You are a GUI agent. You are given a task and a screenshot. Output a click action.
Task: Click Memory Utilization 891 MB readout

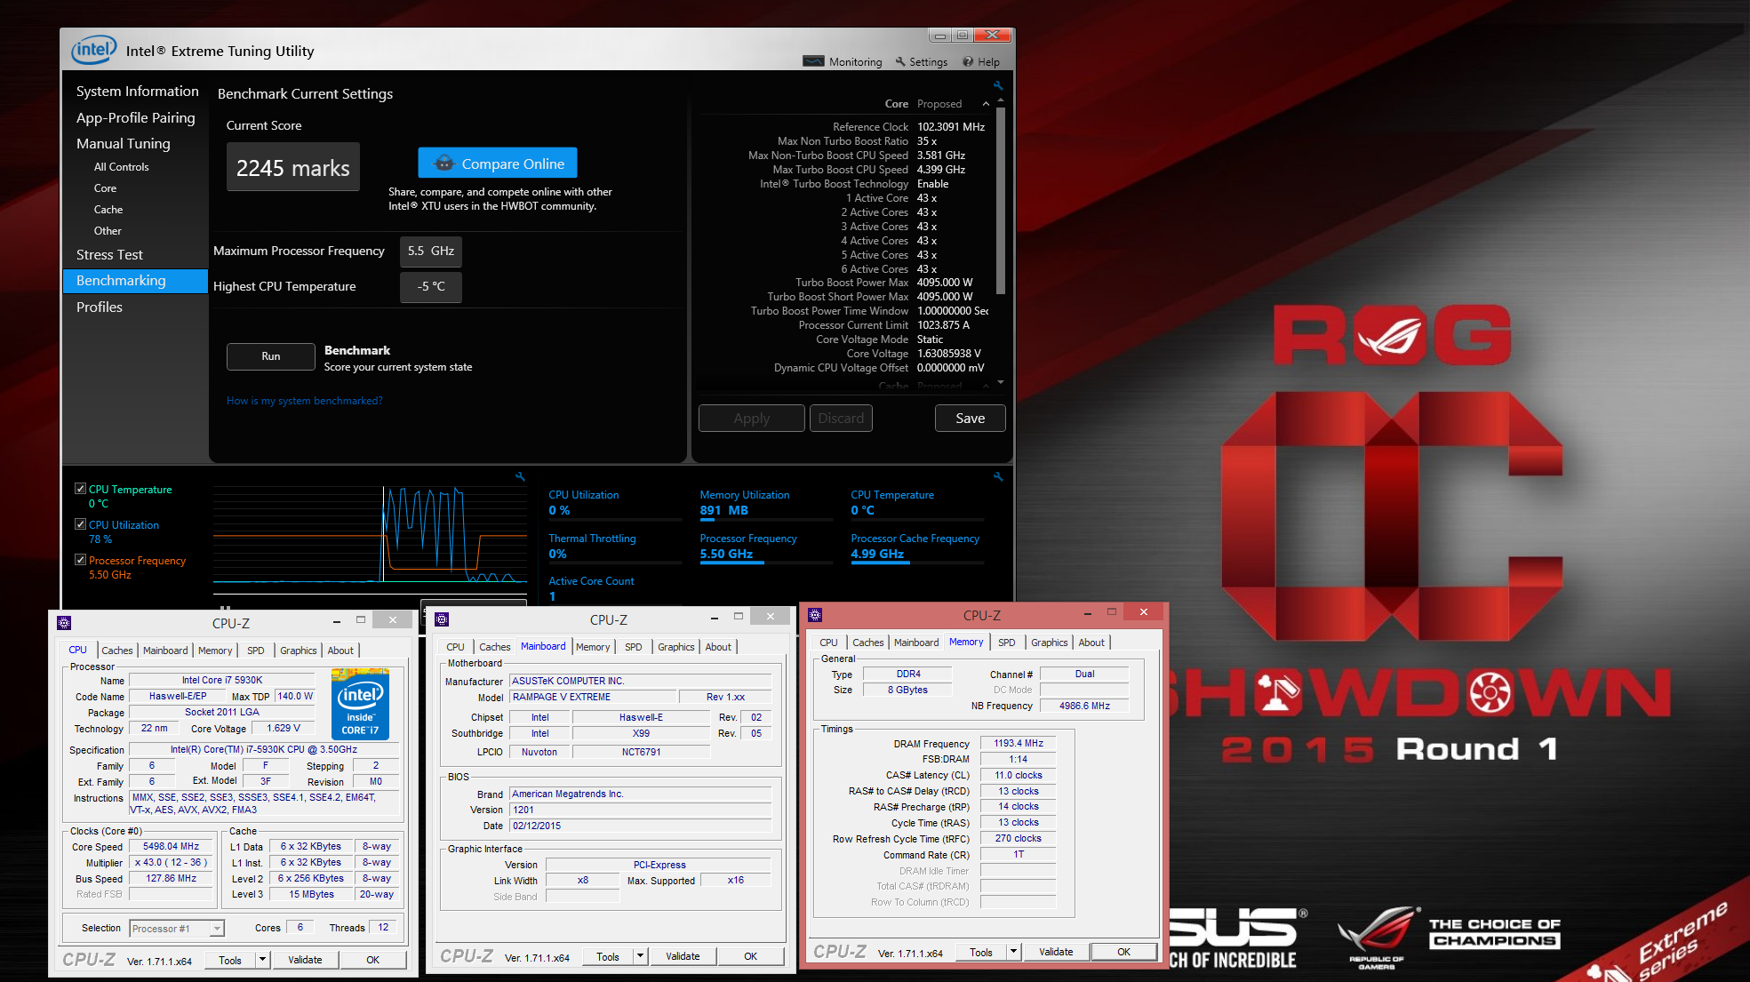tap(723, 510)
